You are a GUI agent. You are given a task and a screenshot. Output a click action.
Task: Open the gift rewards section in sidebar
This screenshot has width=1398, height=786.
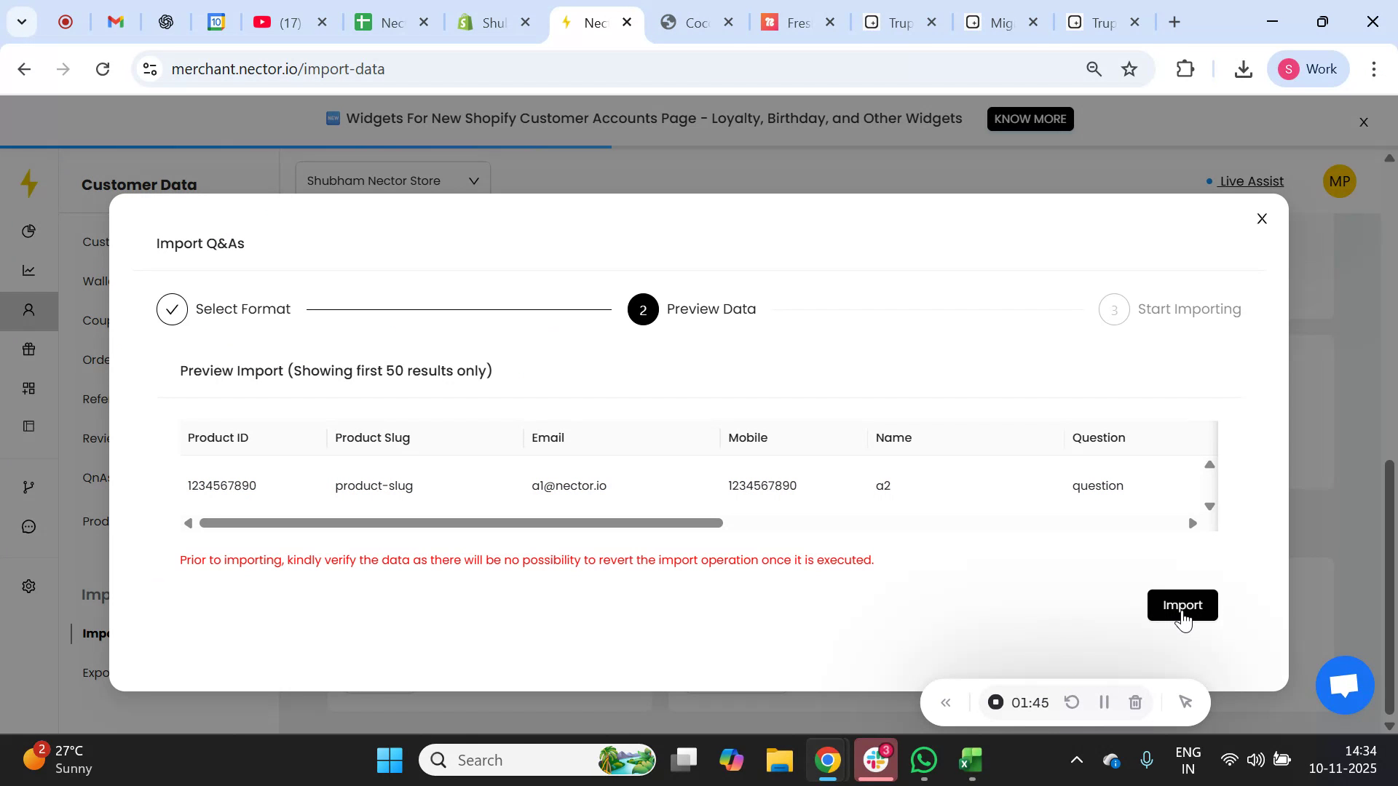pos(29,349)
